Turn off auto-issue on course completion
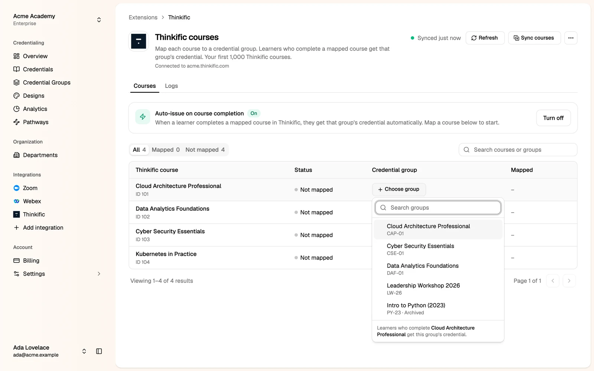The width and height of the screenshot is (594, 371). coord(553,118)
